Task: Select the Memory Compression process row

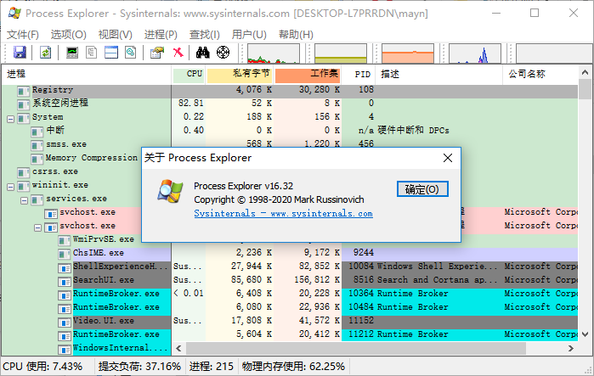Action: (x=91, y=158)
